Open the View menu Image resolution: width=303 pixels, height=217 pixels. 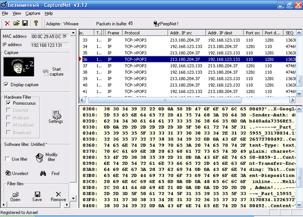pos(17,13)
